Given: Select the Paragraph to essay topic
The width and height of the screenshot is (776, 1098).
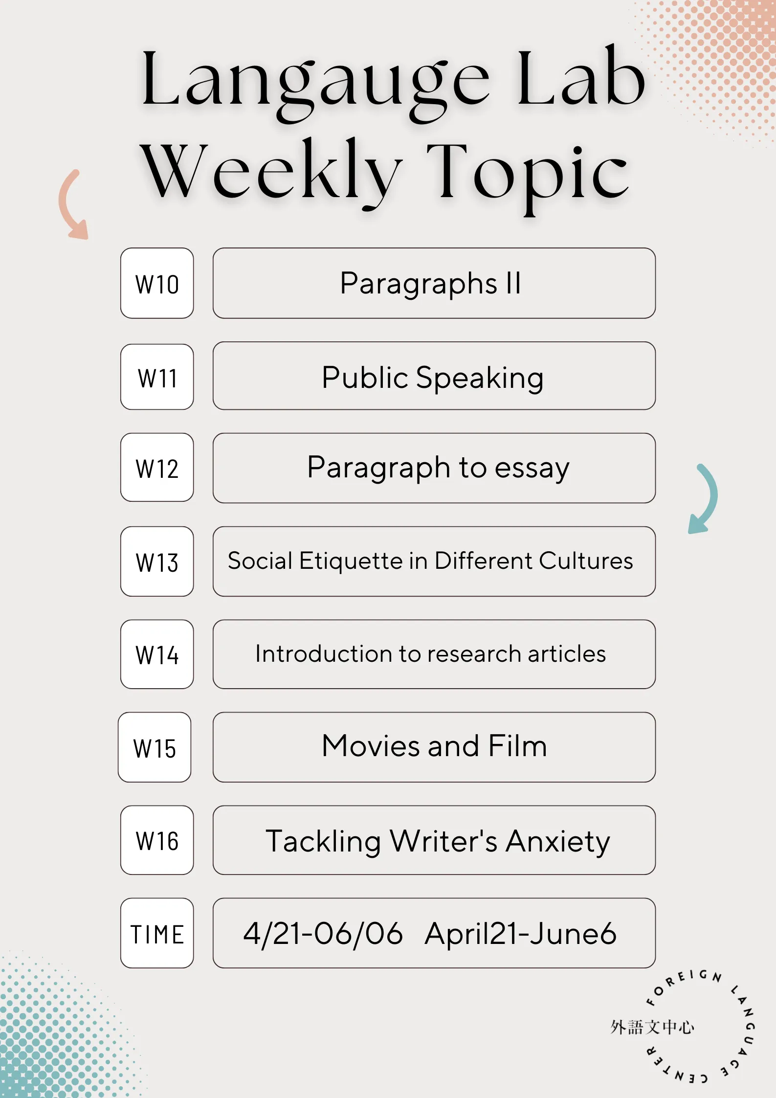Looking at the screenshot, I should (x=434, y=468).
